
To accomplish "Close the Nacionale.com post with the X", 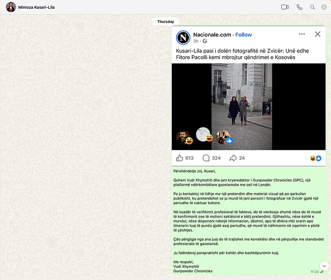I will [318, 34].
